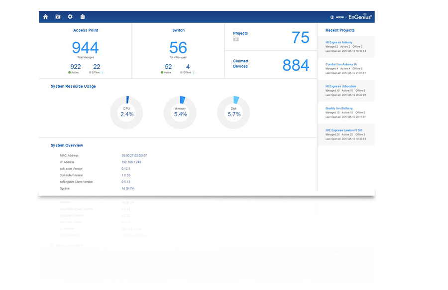Click the grey Projects folder icon under Projects
The width and height of the screenshot is (448, 290).
(236, 39)
